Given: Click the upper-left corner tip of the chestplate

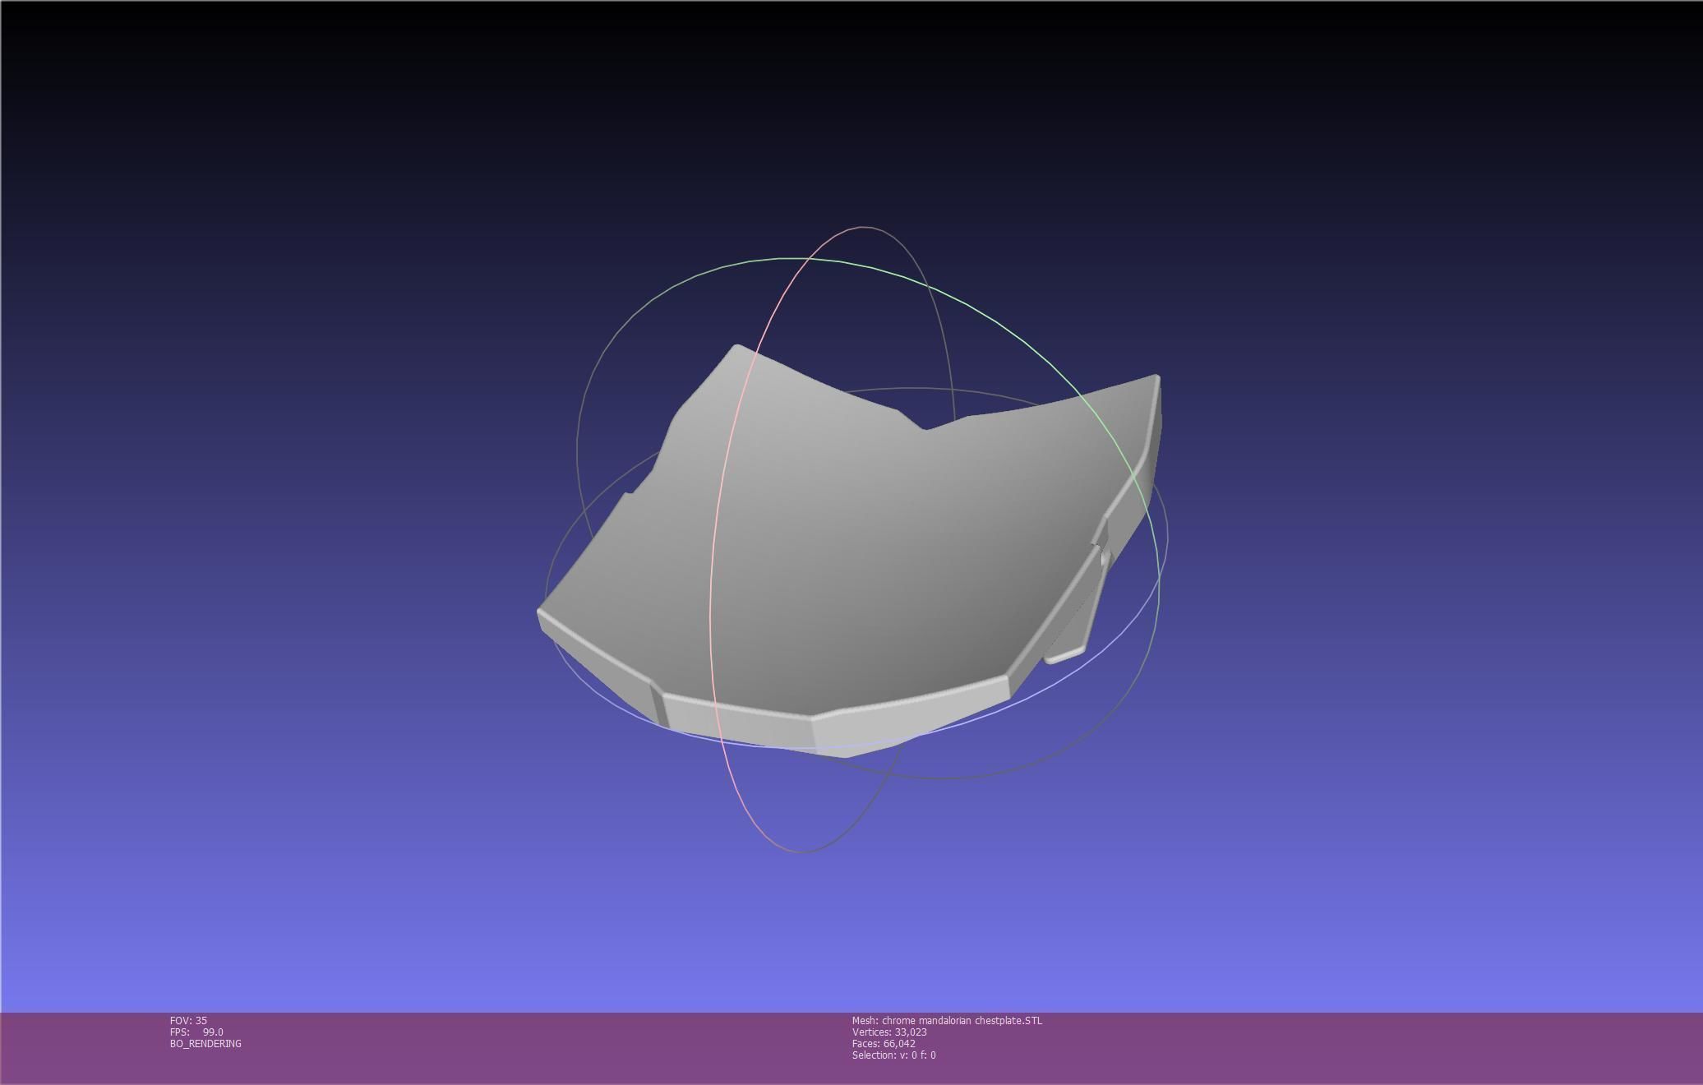Looking at the screenshot, I should [x=737, y=348].
